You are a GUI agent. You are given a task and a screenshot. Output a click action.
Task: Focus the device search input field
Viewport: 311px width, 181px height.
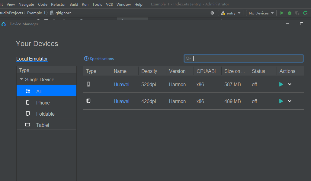coord(244,58)
